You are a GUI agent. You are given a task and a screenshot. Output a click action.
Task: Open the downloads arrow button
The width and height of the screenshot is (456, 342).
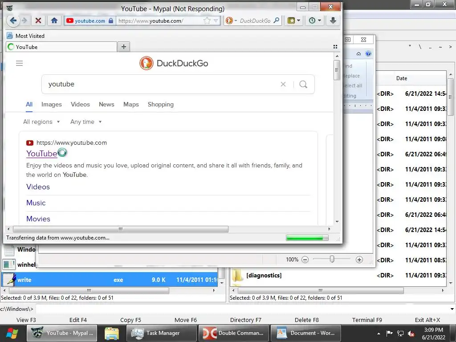coord(333,20)
